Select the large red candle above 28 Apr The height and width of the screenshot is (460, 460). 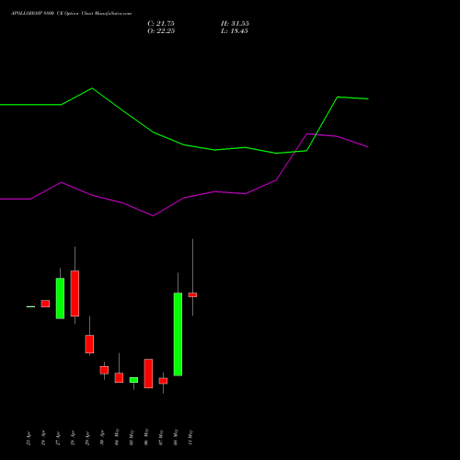[x=75, y=293]
